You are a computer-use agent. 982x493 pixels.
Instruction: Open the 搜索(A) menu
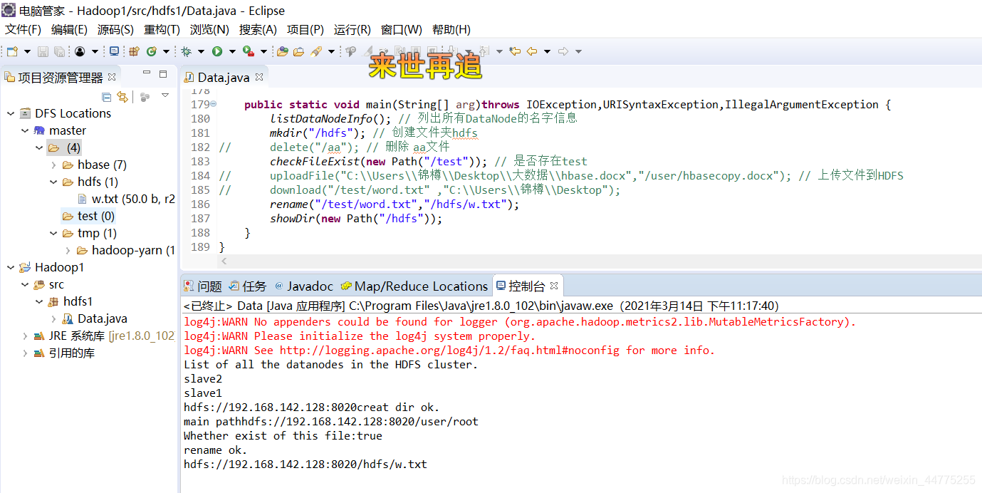(258, 29)
